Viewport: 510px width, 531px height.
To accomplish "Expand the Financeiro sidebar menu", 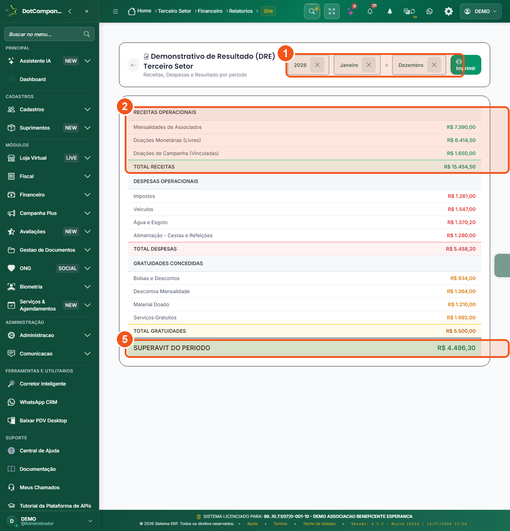I will click(x=87, y=195).
